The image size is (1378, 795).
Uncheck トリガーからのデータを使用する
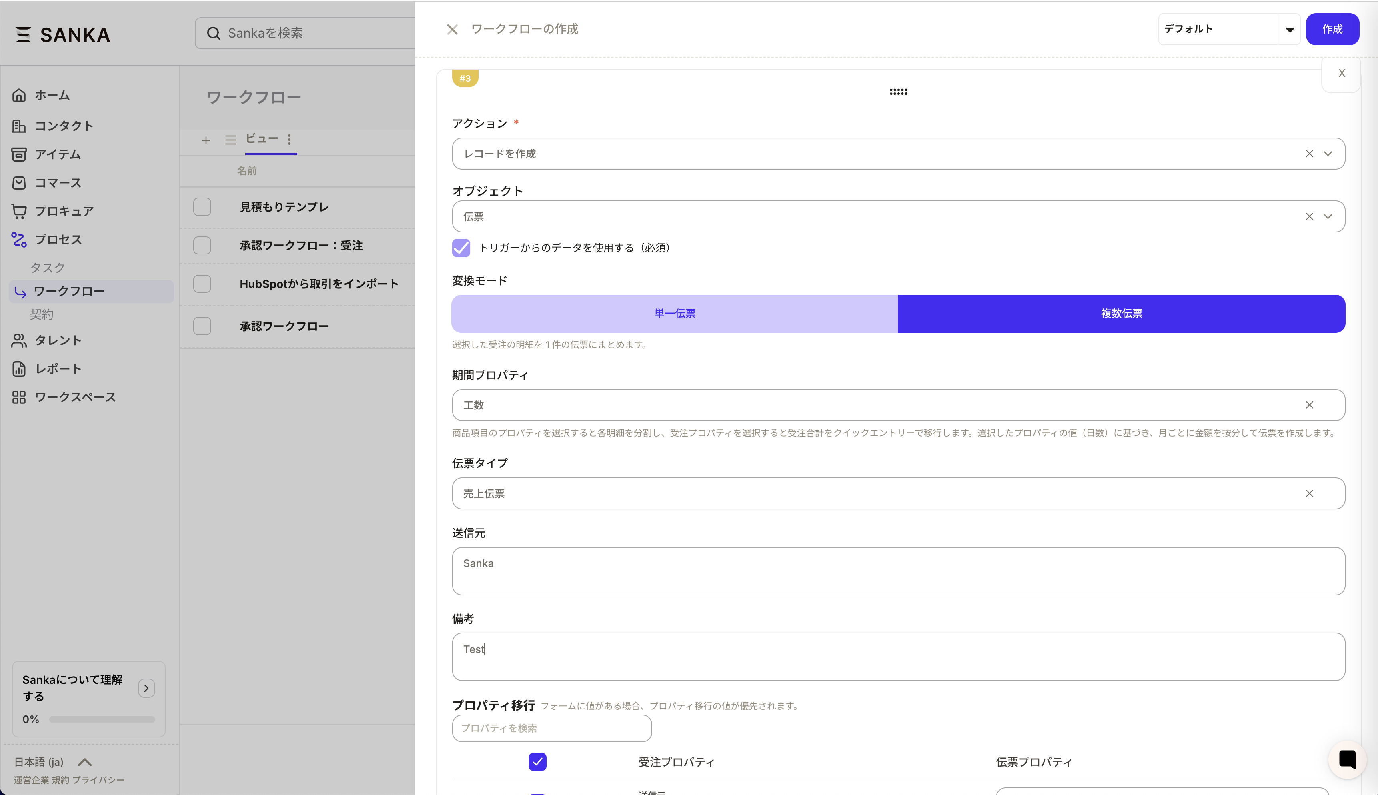461,248
